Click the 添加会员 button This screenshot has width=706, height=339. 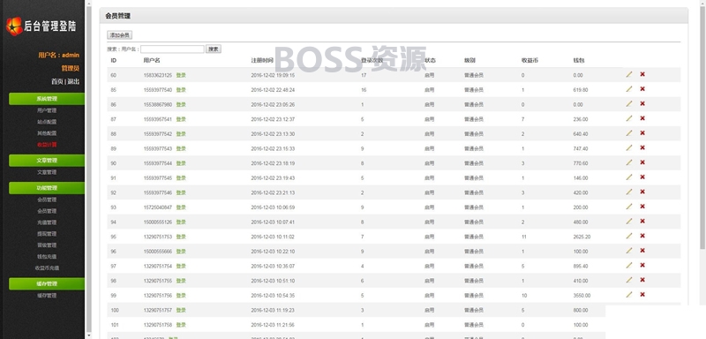tap(119, 35)
